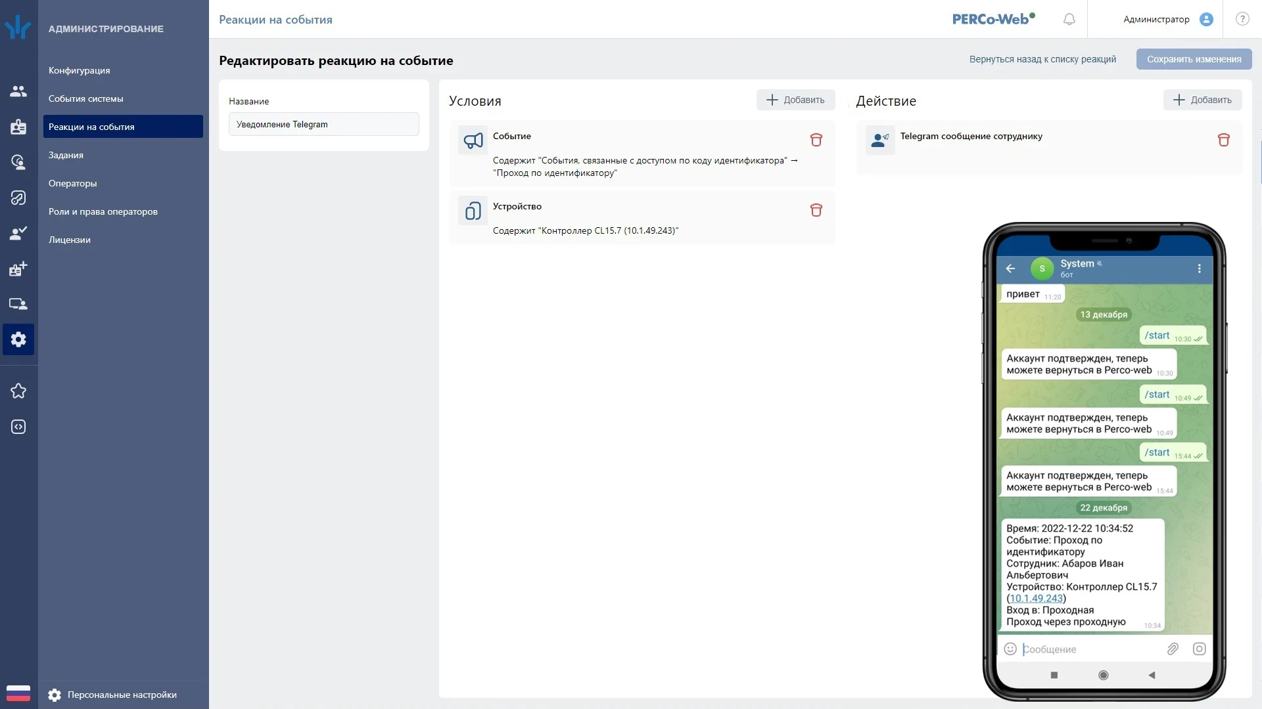The height and width of the screenshot is (709, 1262).
Task: Delete the Событие condition
Action: coord(816,140)
